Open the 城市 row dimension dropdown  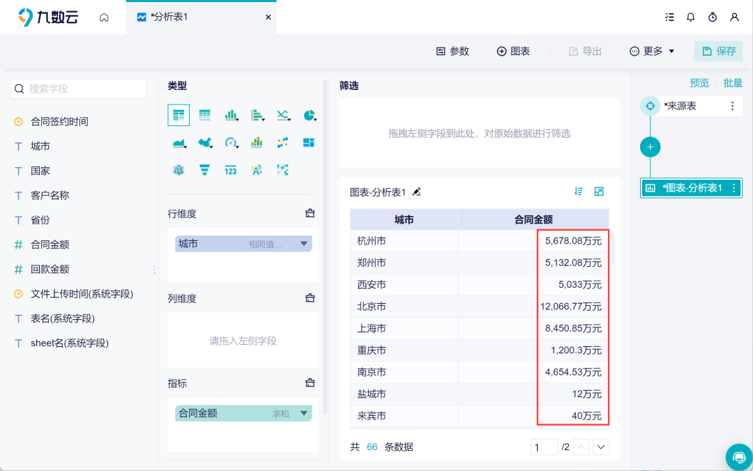[x=305, y=243]
